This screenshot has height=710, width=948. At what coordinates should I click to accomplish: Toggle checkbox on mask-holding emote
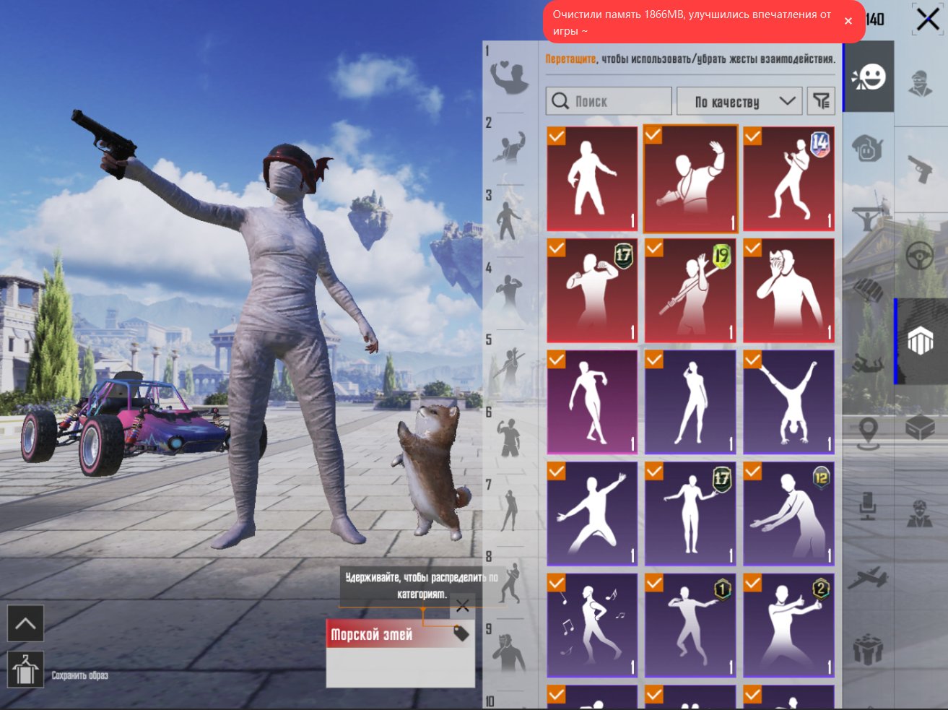pos(752,248)
